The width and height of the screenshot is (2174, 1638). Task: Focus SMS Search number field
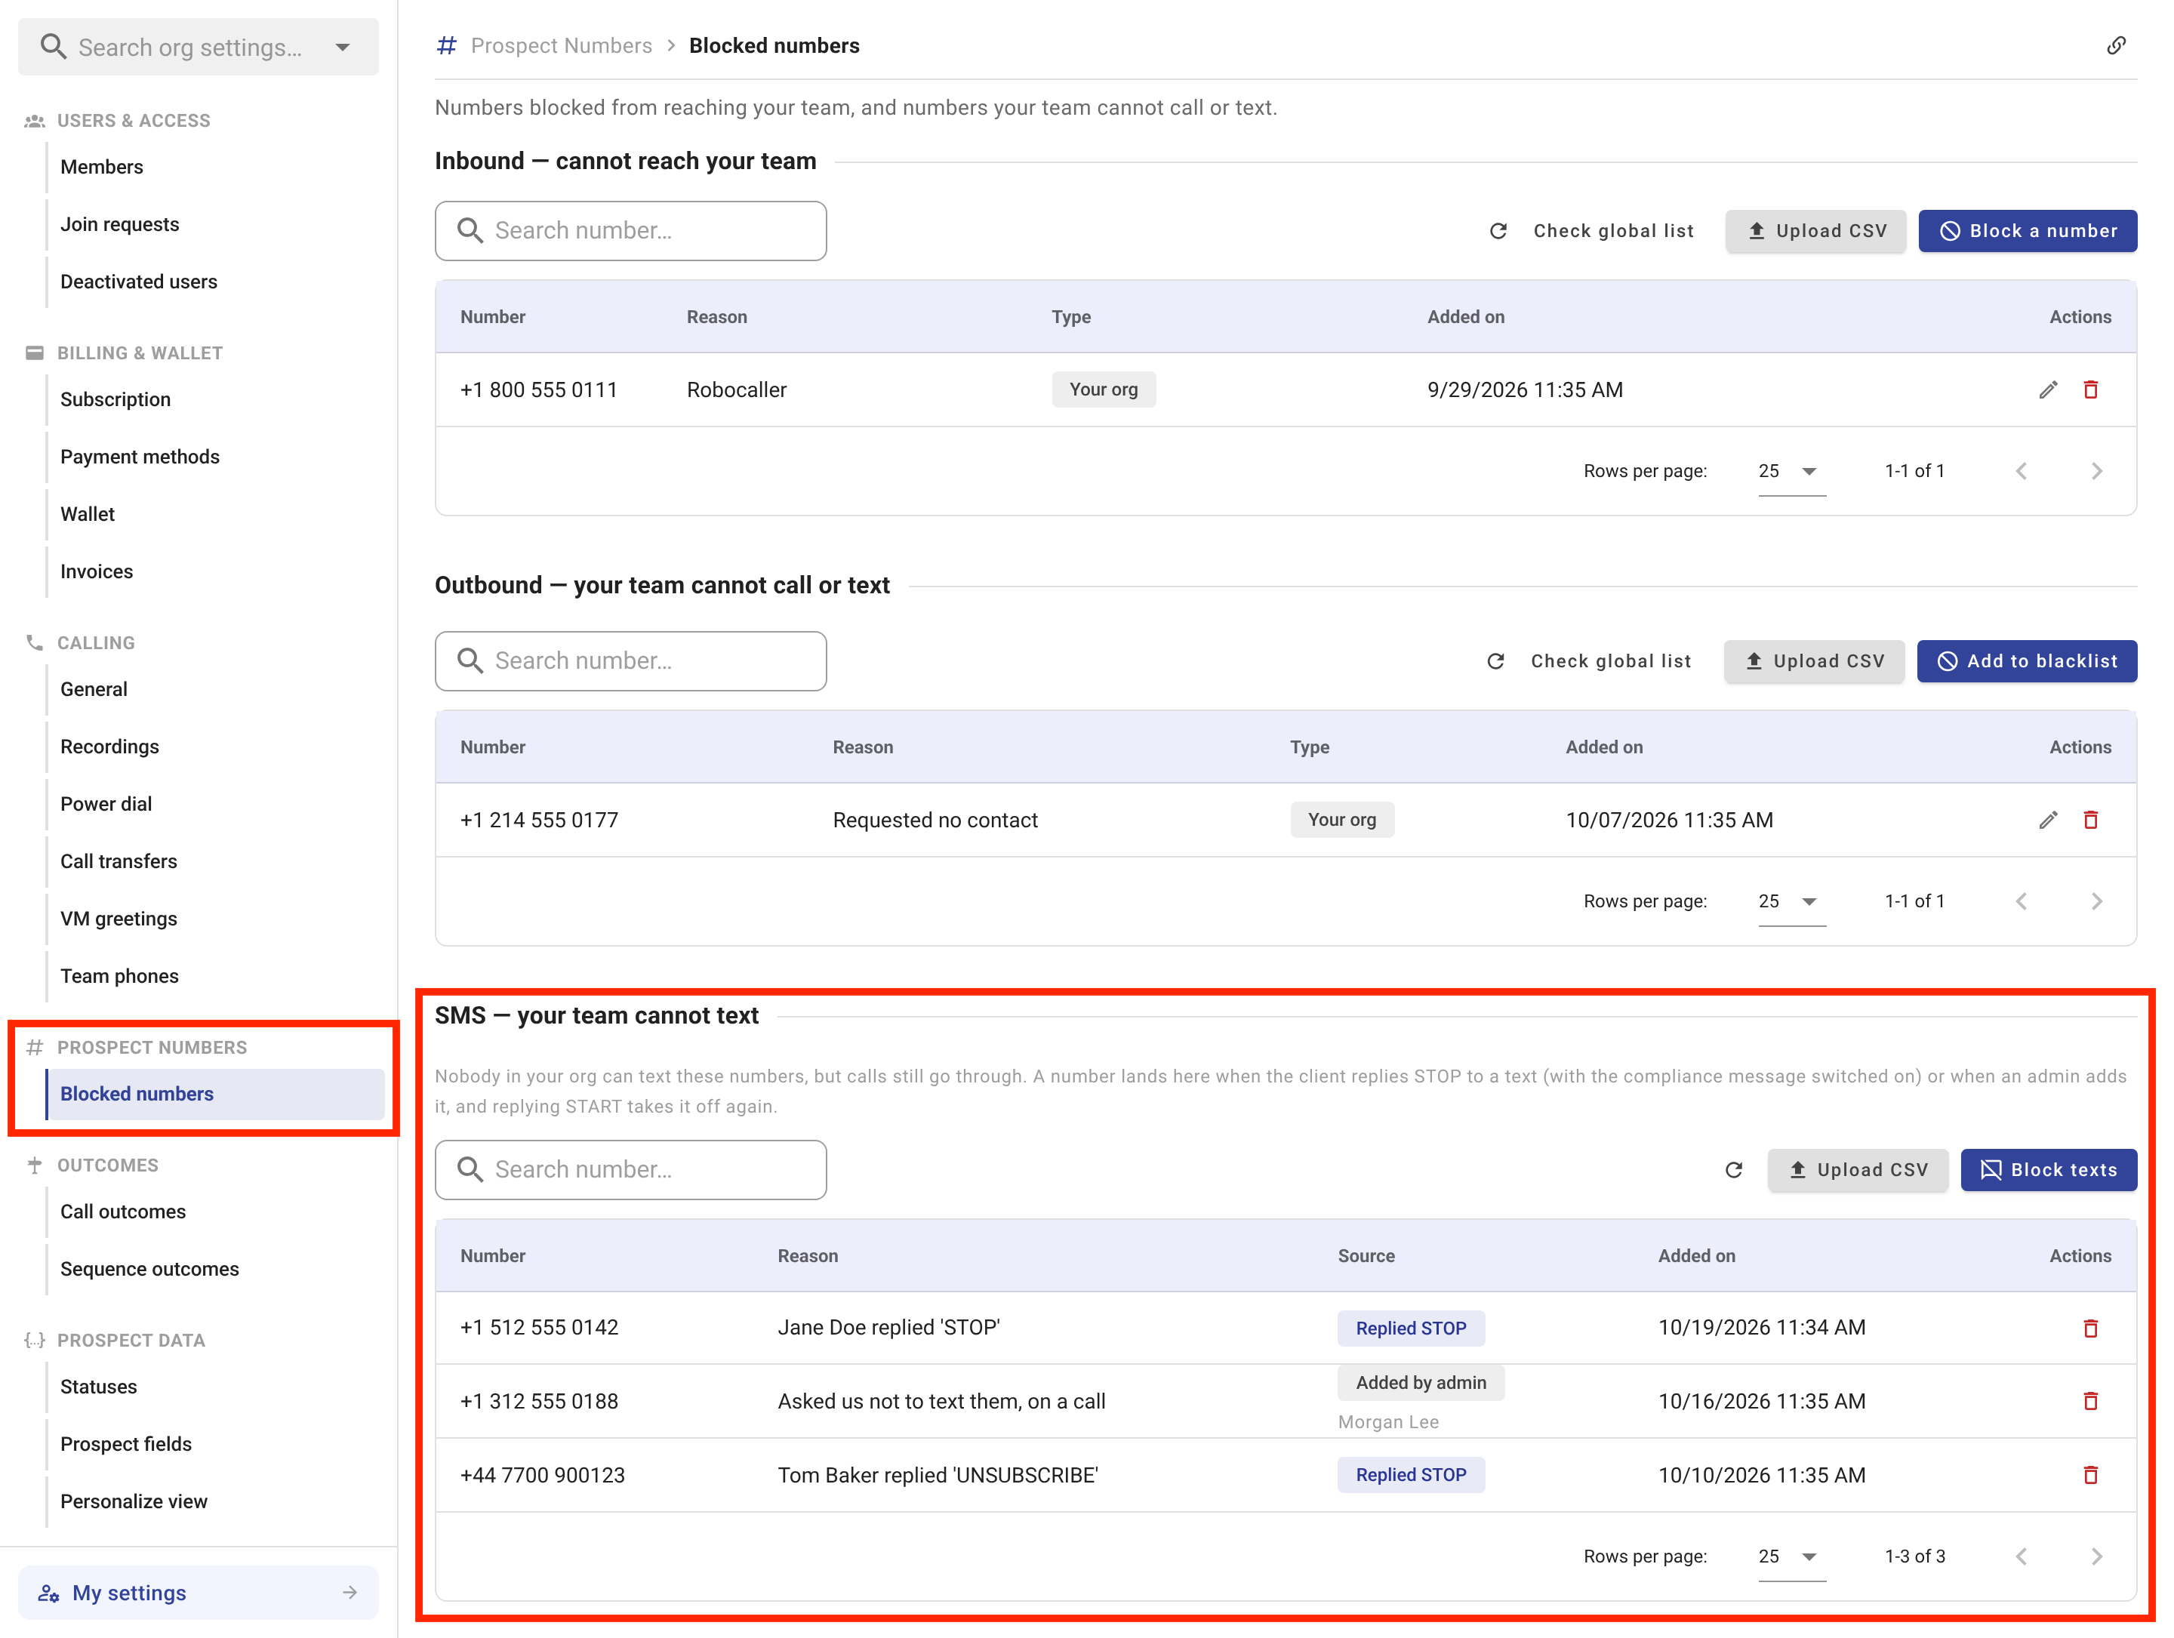[x=631, y=1170]
